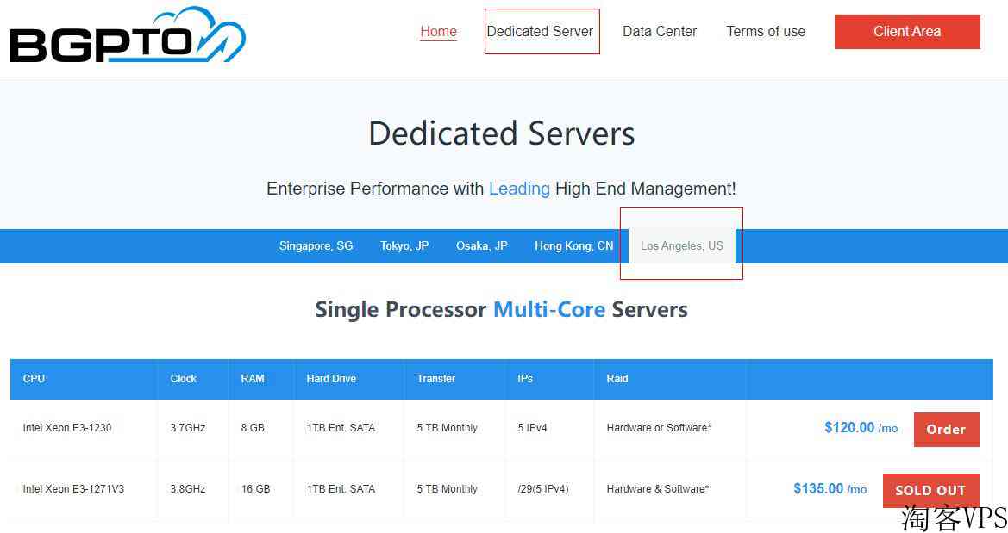1008x533 pixels.
Task: Click '5 TB Monthly' in the E3-1271V3 row
Action: (x=447, y=489)
